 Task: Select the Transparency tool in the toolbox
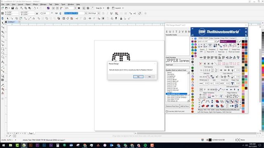pos(3,80)
